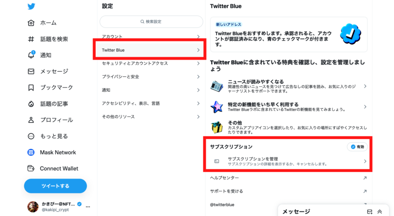Click the external arrow beside ヘルプセンター
The height and width of the screenshot is (216, 394).
point(365,178)
